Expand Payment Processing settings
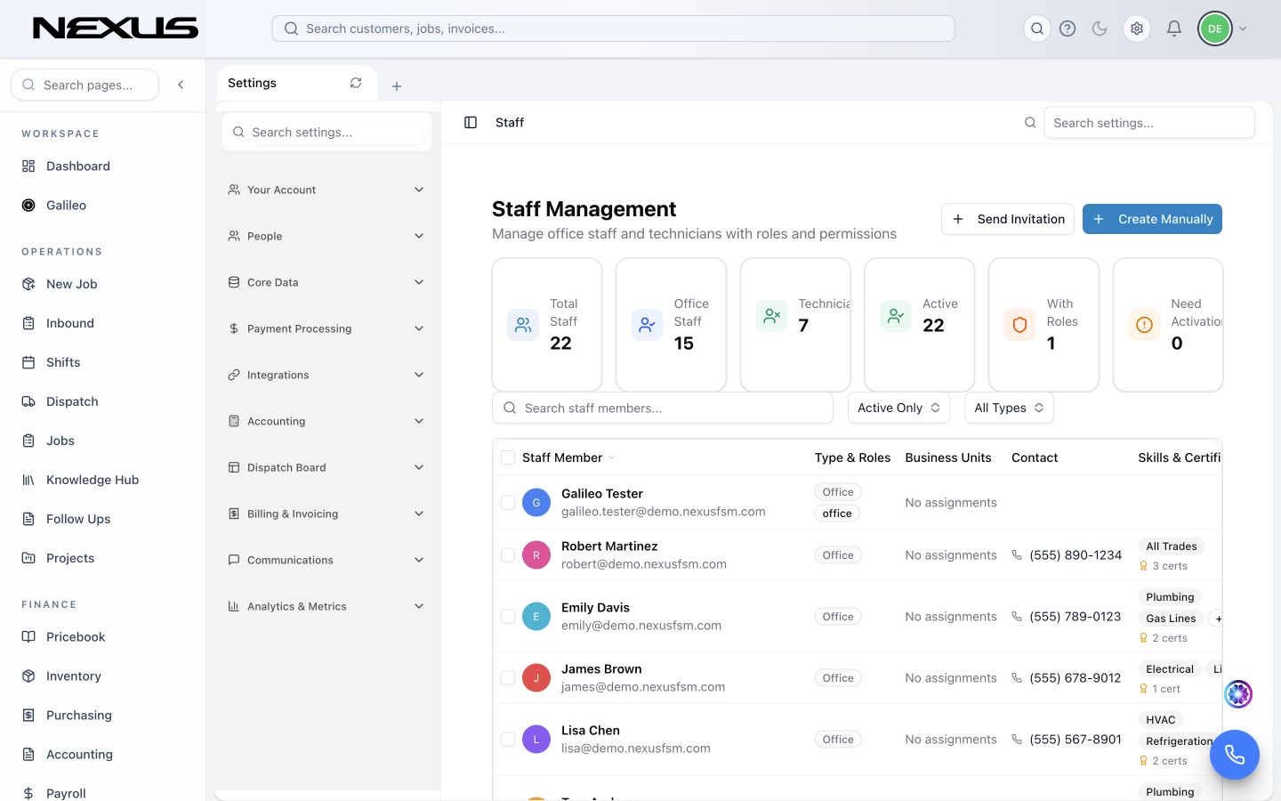Image resolution: width=1281 pixels, height=801 pixels. click(326, 328)
